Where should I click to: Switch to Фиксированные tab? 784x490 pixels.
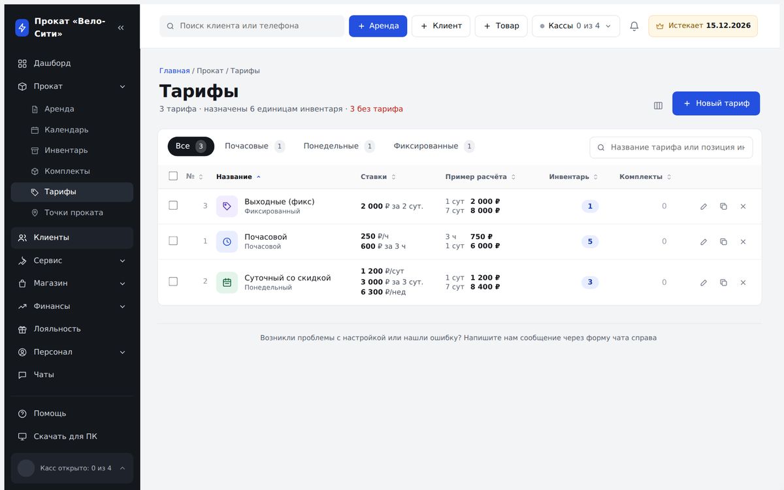point(434,146)
